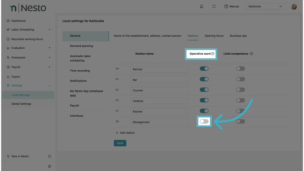Switch to the Opening hours tab
This screenshot has width=304, height=171.
point(214,36)
